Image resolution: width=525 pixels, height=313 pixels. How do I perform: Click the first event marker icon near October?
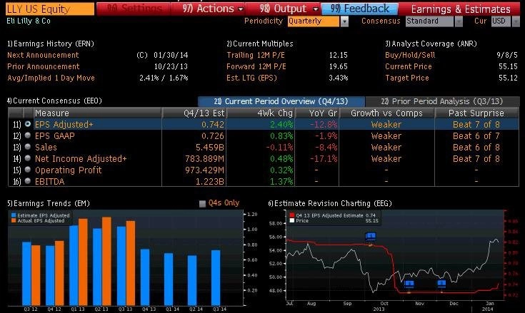370,237
